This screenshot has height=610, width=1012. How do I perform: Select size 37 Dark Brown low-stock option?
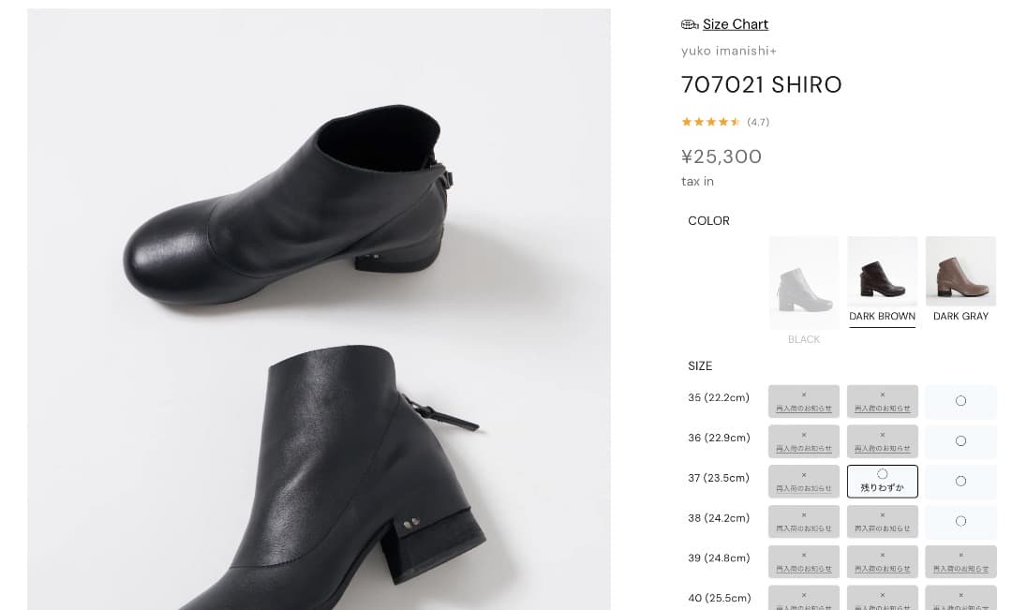point(882,482)
